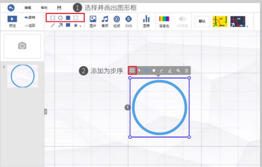Choose the yellow theme thumbnail
This screenshot has height=167, width=262.
[x=220, y=21]
